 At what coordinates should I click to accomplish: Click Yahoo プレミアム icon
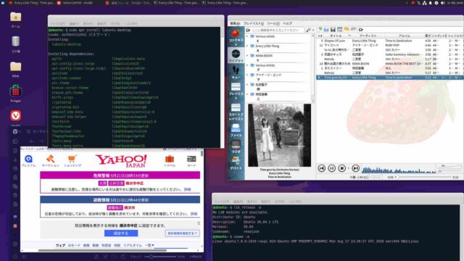(x=29, y=161)
